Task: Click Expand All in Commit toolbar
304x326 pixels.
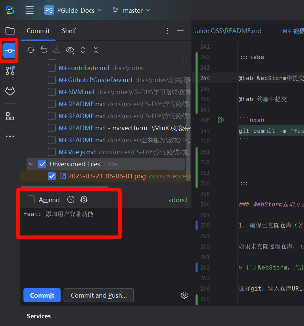Action: tap(83, 50)
